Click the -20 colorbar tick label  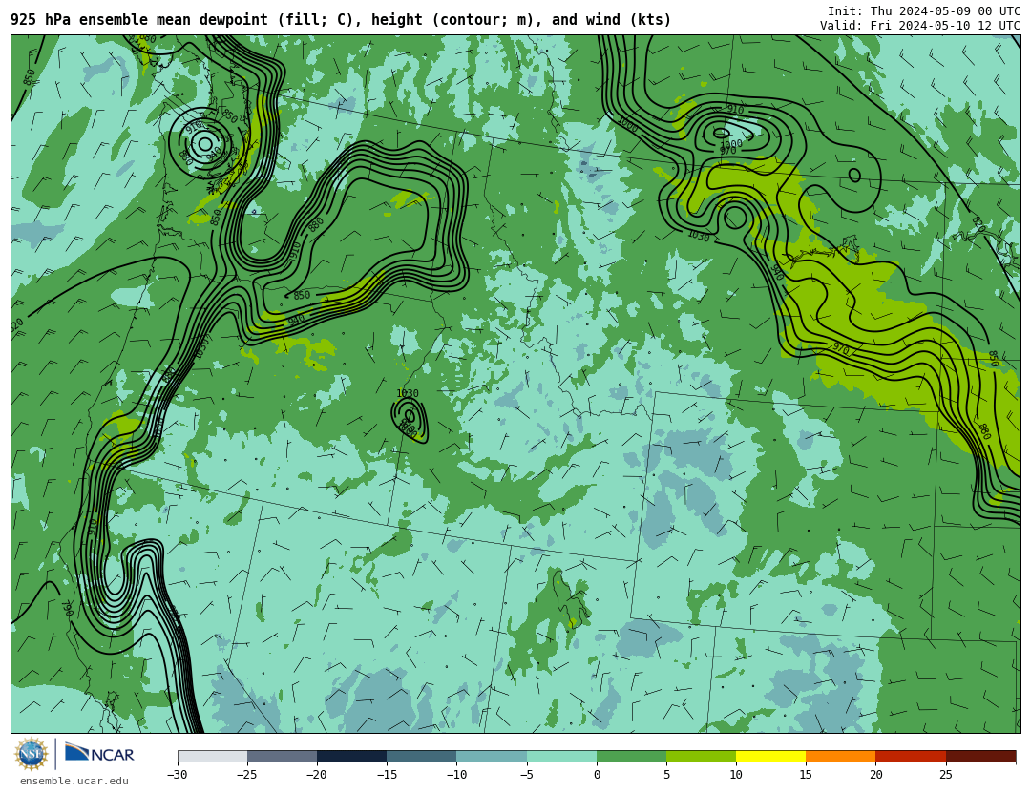(317, 775)
